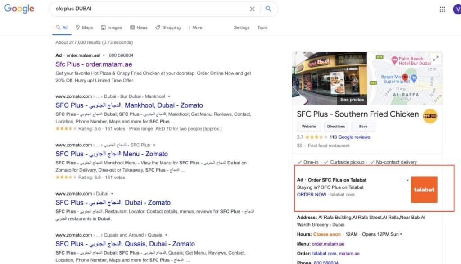The width and height of the screenshot is (461, 264).
Task: Open the 113 Google reviews link
Action: coord(350,137)
